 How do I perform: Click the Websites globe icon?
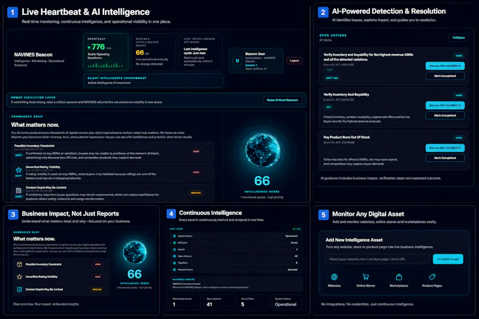334,277
